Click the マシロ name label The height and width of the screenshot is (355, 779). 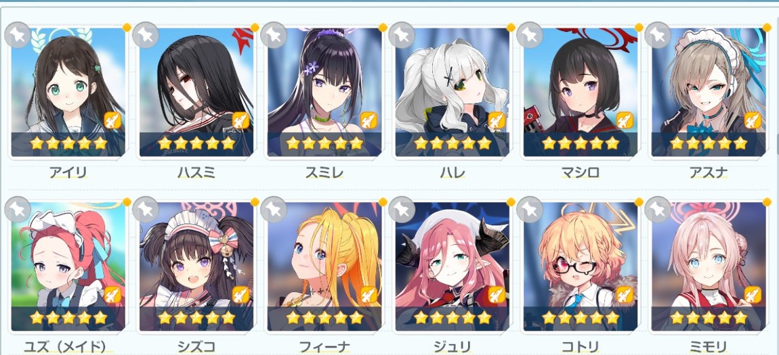click(581, 172)
